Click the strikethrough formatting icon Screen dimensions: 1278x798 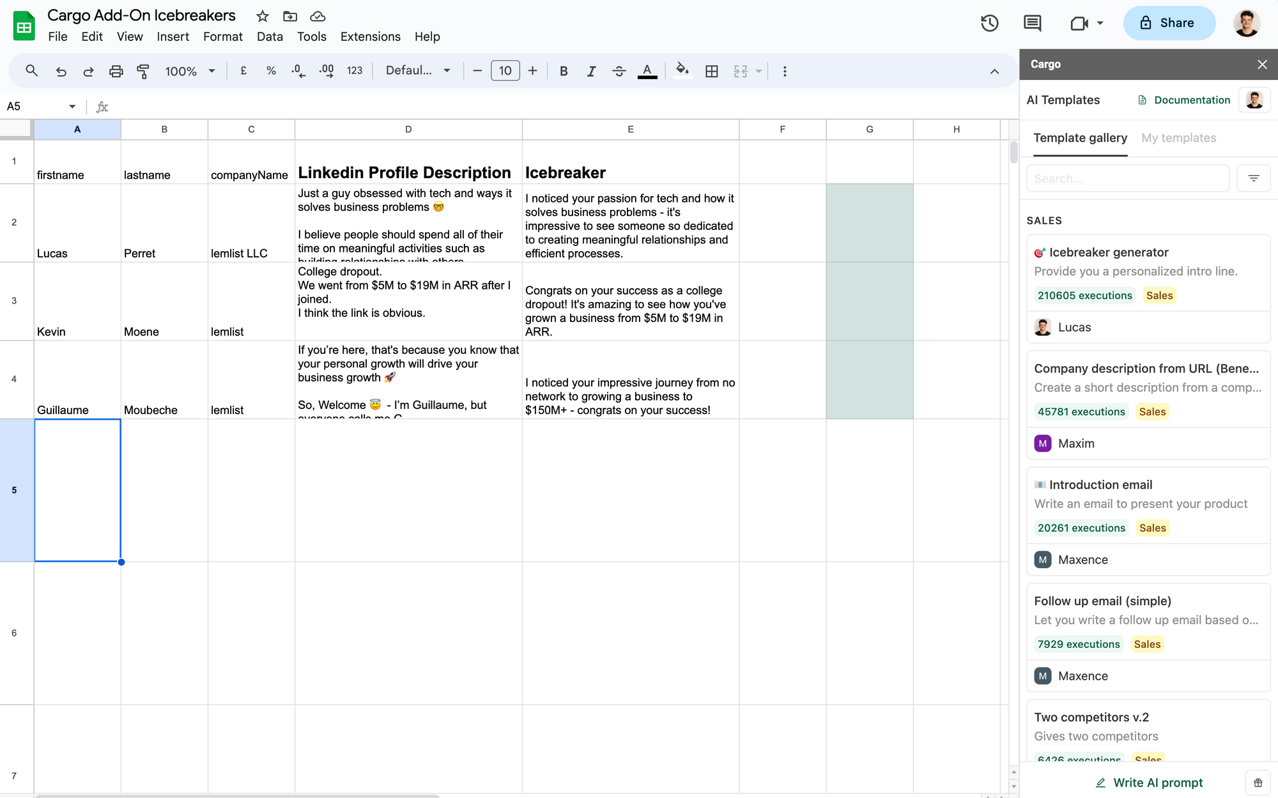pos(619,71)
